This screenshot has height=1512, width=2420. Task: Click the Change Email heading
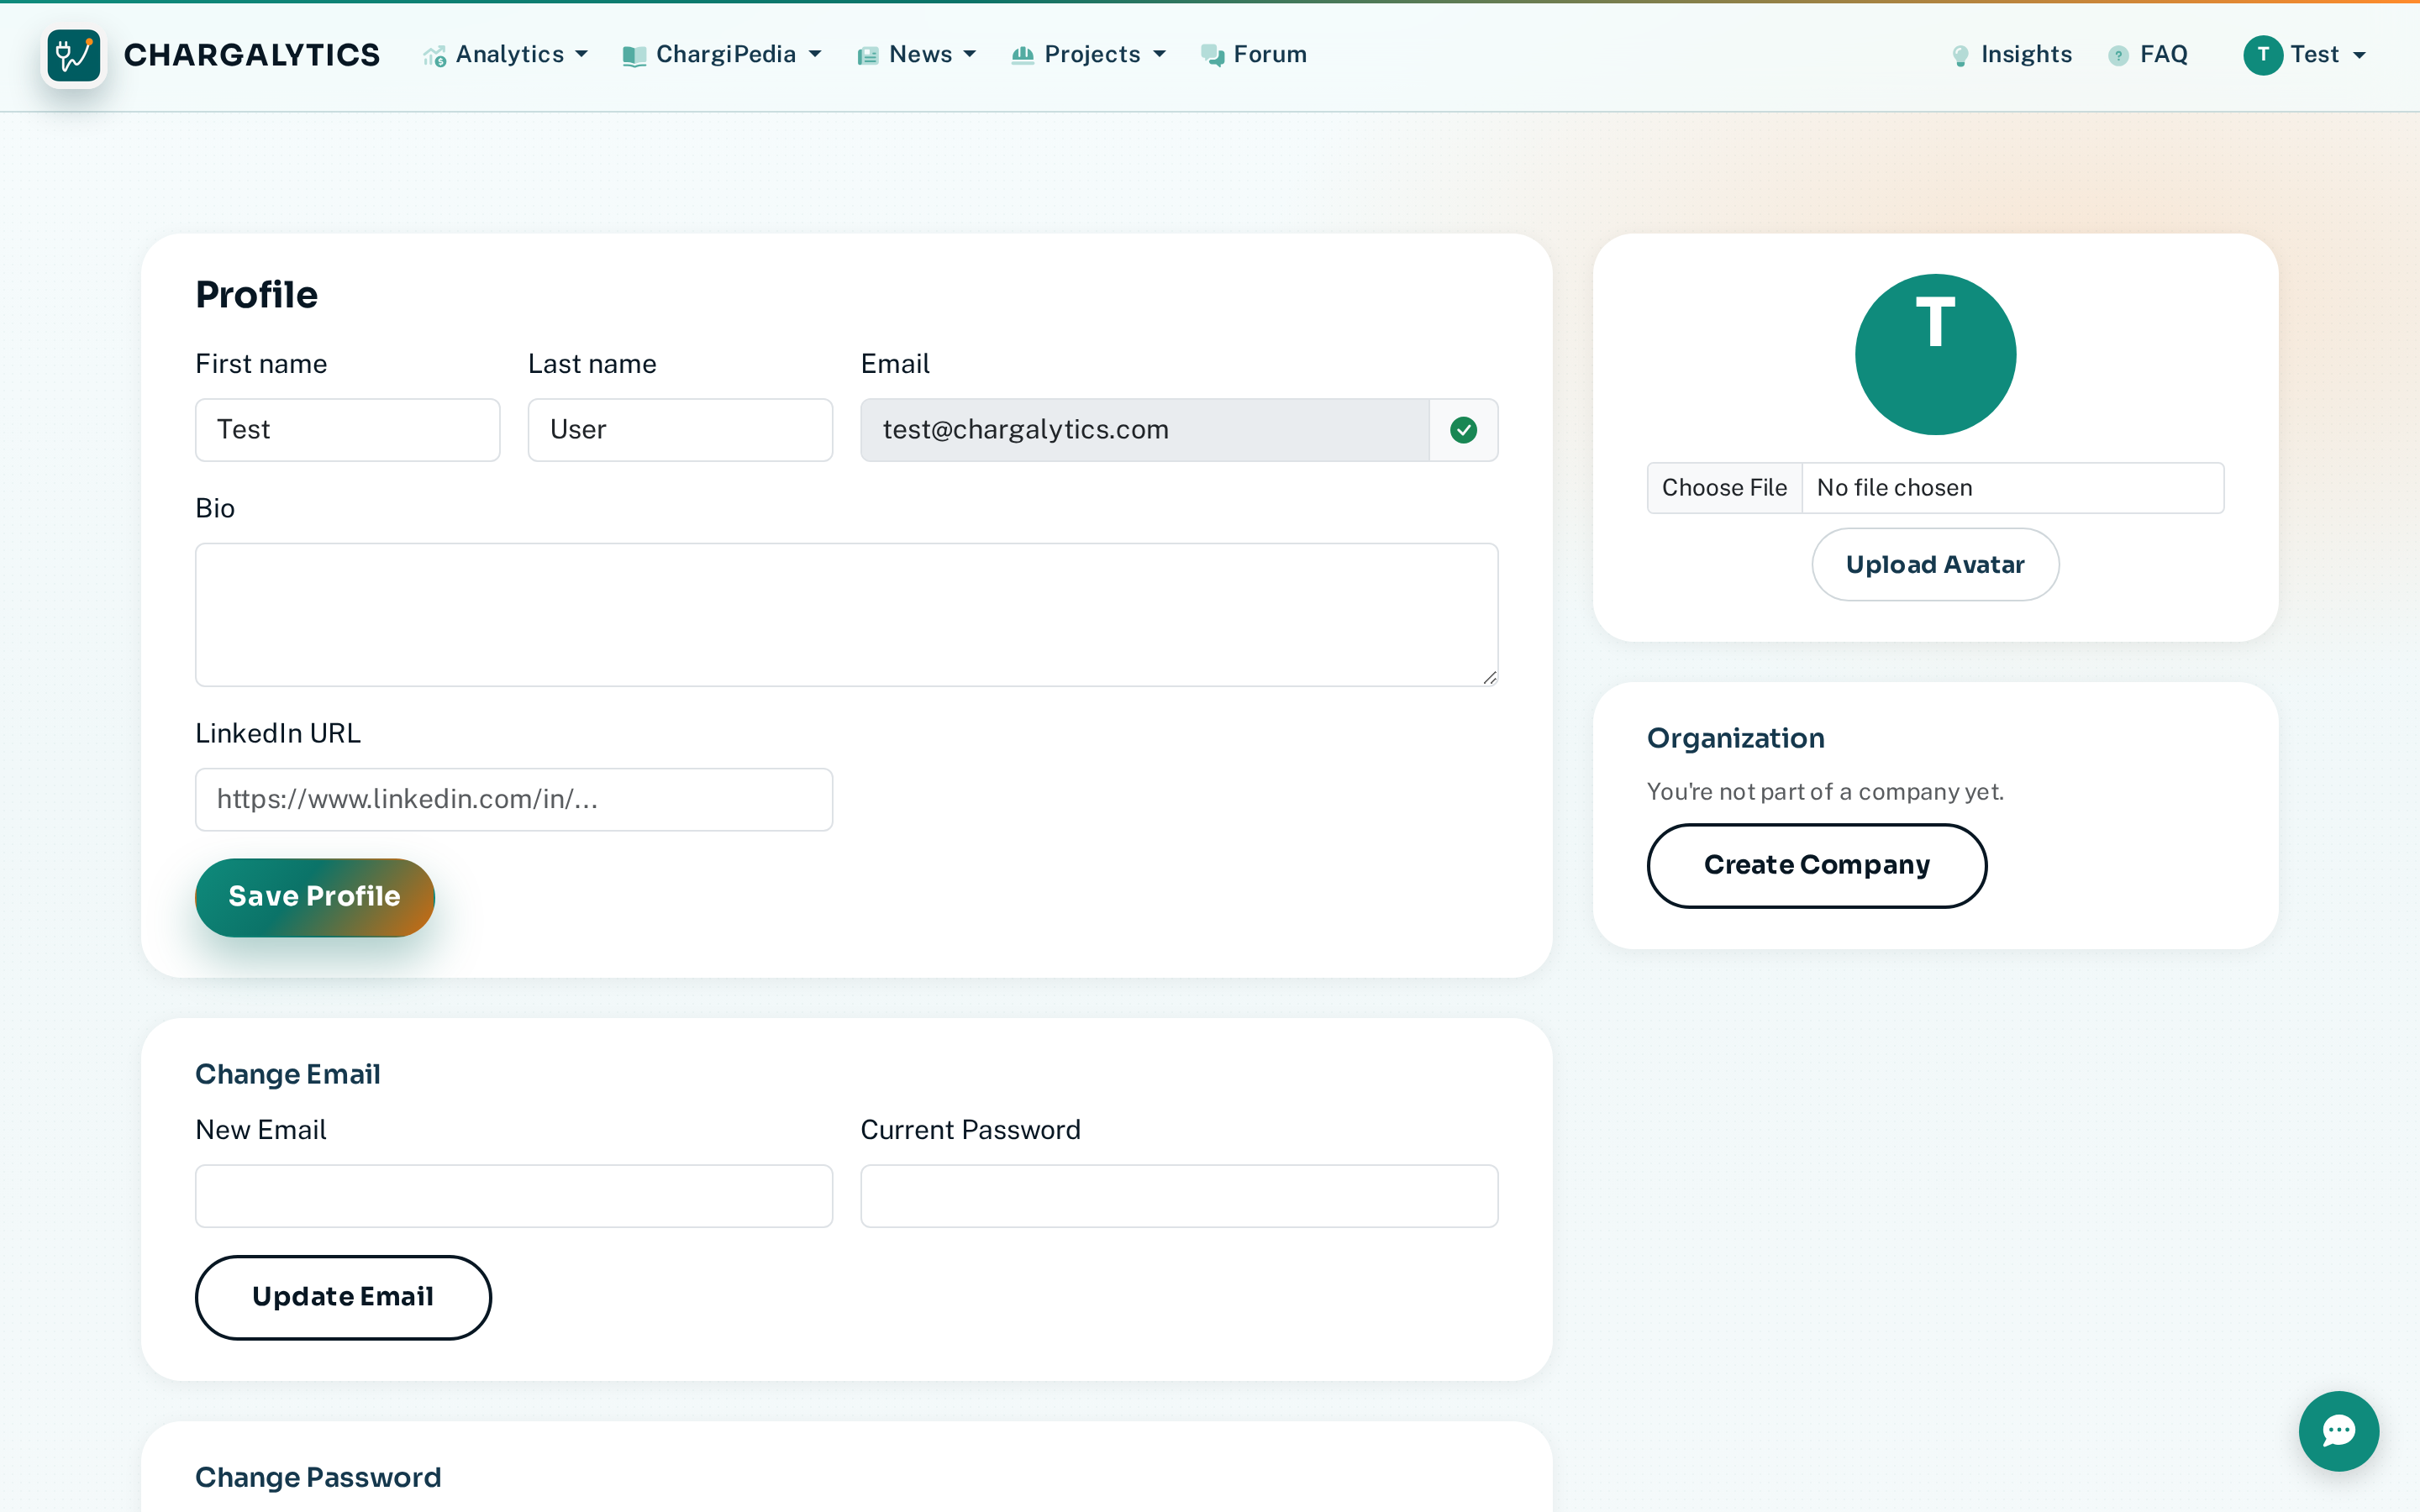(x=288, y=1074)
